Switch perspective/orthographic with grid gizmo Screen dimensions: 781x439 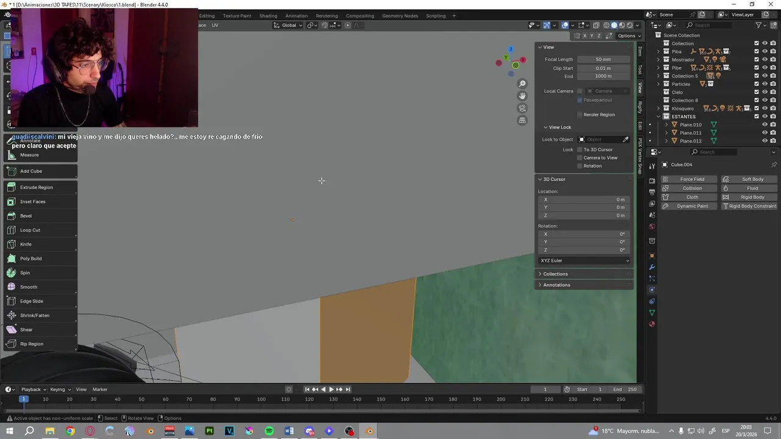click(522, 120)
